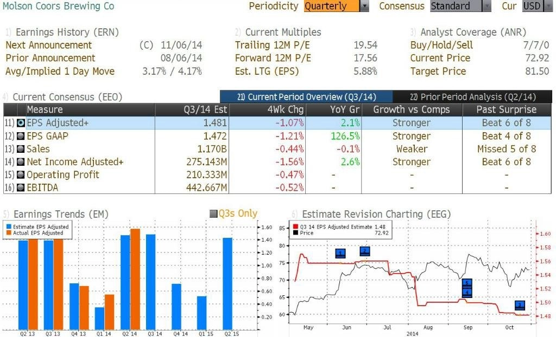Click the orange Actual EPS Adjusted legend swatch

click(x=9, y=233)
